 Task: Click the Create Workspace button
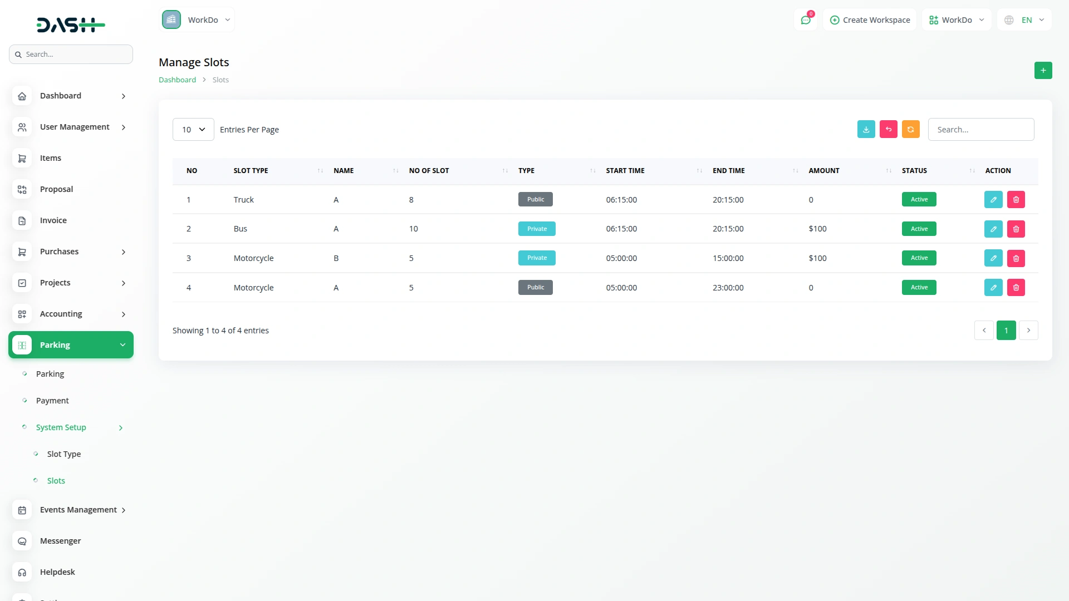[x=870, y=20]
